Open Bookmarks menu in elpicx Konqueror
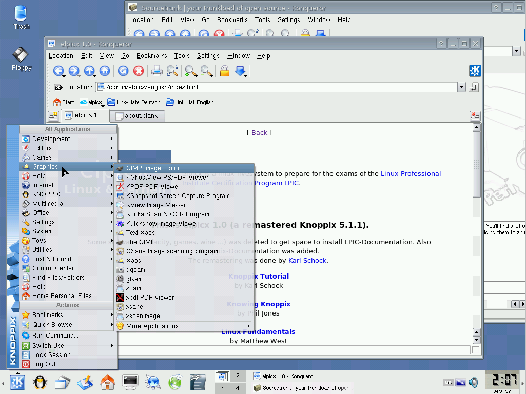 pos(151,56)
